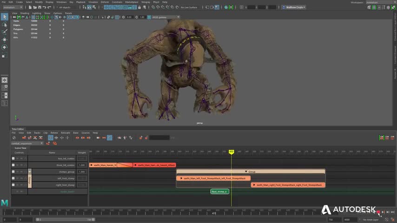The image size is (397, 223).
Task: Click the yellow 472 current-time marker
Action: point(231,152)
